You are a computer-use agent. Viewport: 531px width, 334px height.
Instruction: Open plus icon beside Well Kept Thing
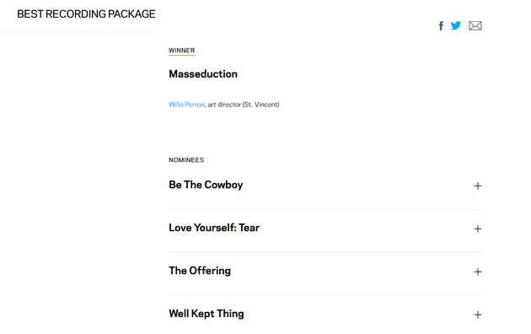click(478, 315)
